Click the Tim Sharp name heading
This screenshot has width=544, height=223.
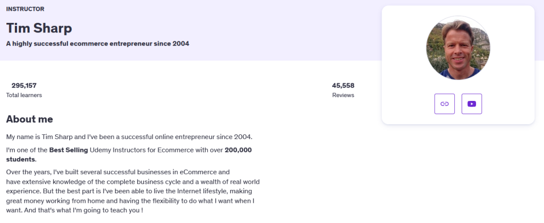(x=39, y=28)
